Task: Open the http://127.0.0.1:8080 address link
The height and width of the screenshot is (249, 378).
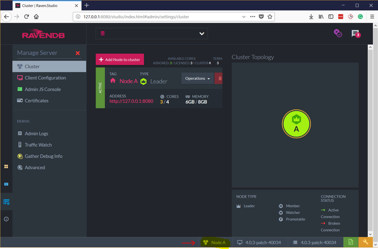Action: point(131,101)
